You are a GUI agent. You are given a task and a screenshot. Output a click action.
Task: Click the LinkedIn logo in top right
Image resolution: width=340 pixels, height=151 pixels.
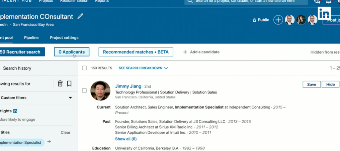click(x=324, y=14)
